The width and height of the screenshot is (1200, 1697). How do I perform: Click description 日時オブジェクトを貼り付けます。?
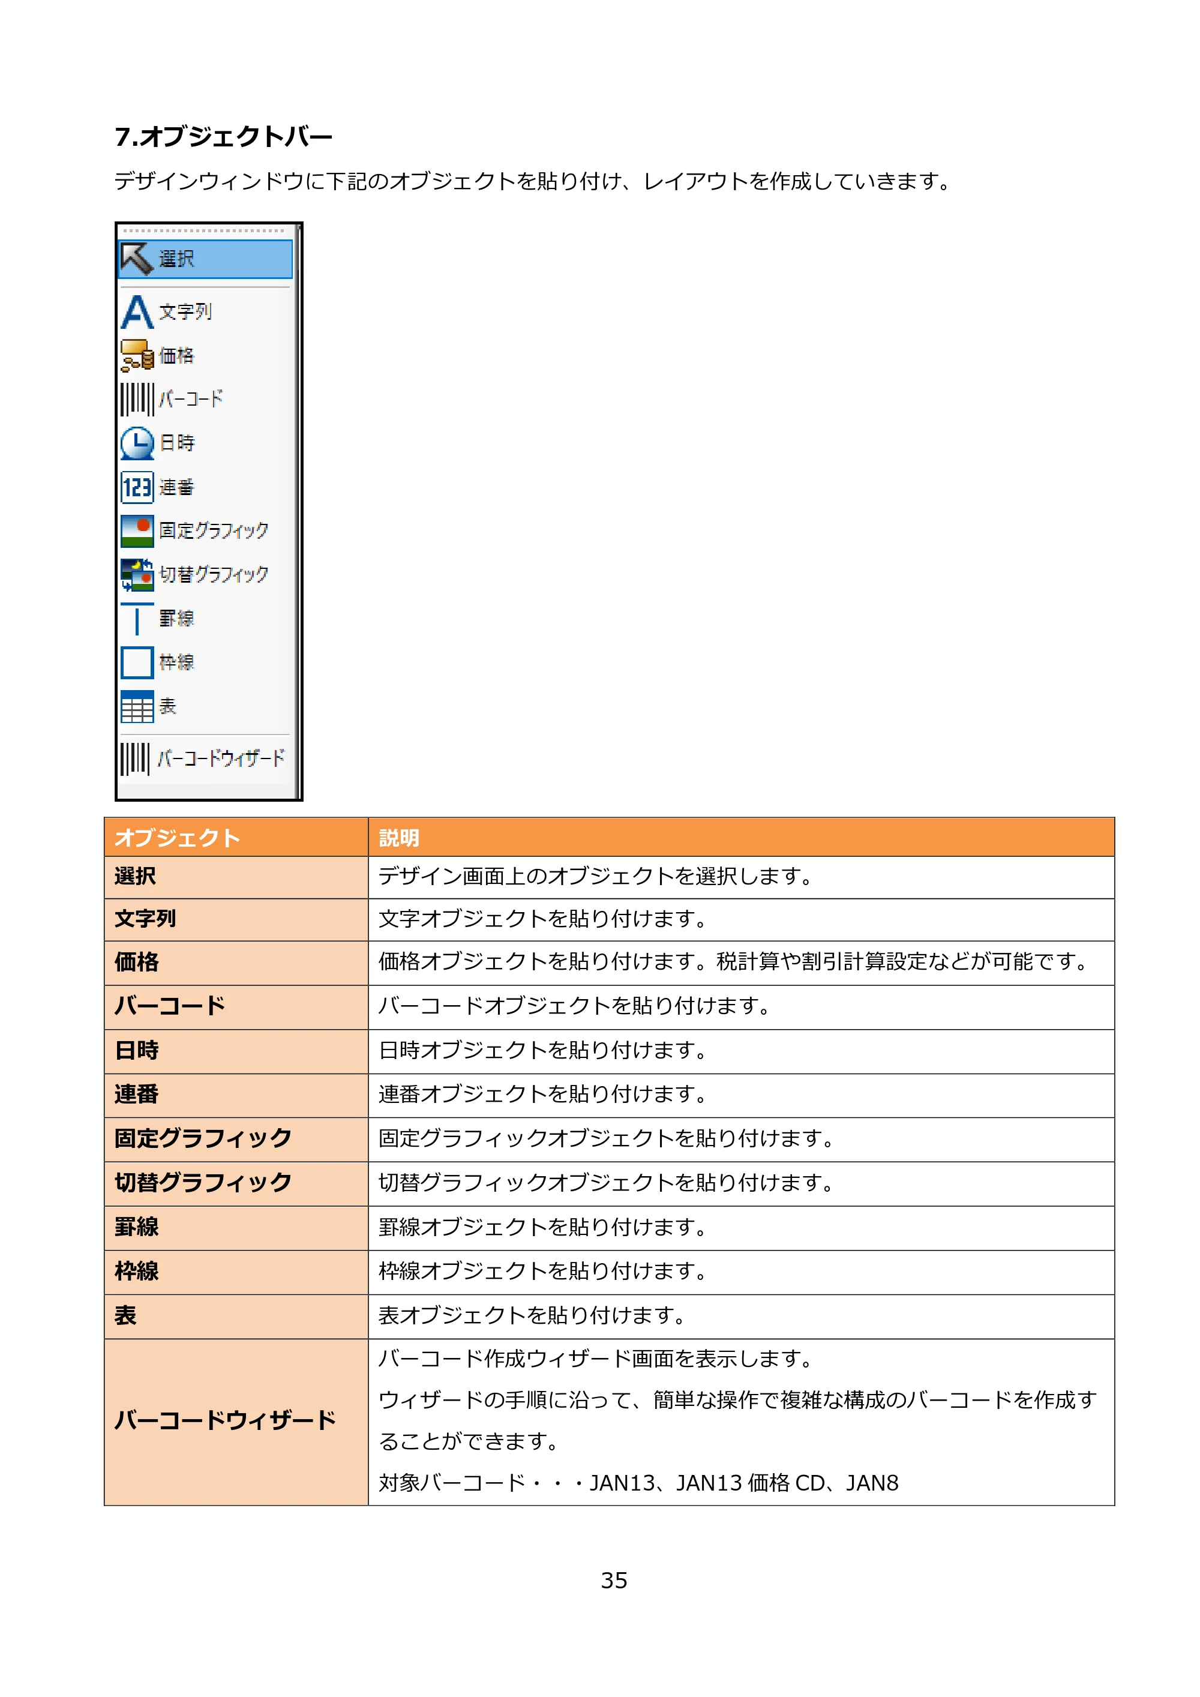(x=543, y=1051)
